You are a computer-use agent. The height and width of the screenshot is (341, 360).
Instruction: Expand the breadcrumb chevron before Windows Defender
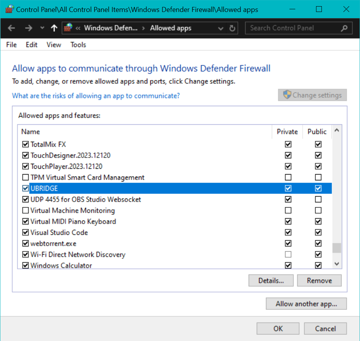pyautogui.click(x=78, y=28)
